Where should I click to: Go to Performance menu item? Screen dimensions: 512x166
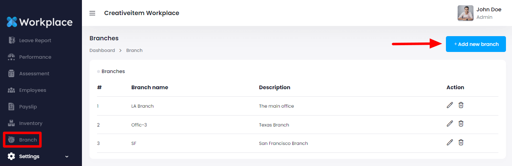pyautogui.click(x=35, y=57)
